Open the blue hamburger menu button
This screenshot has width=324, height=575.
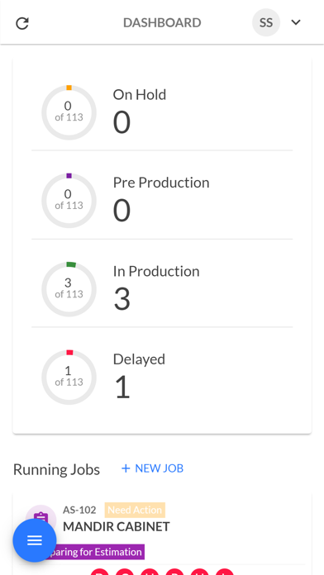tap(35, 540)
